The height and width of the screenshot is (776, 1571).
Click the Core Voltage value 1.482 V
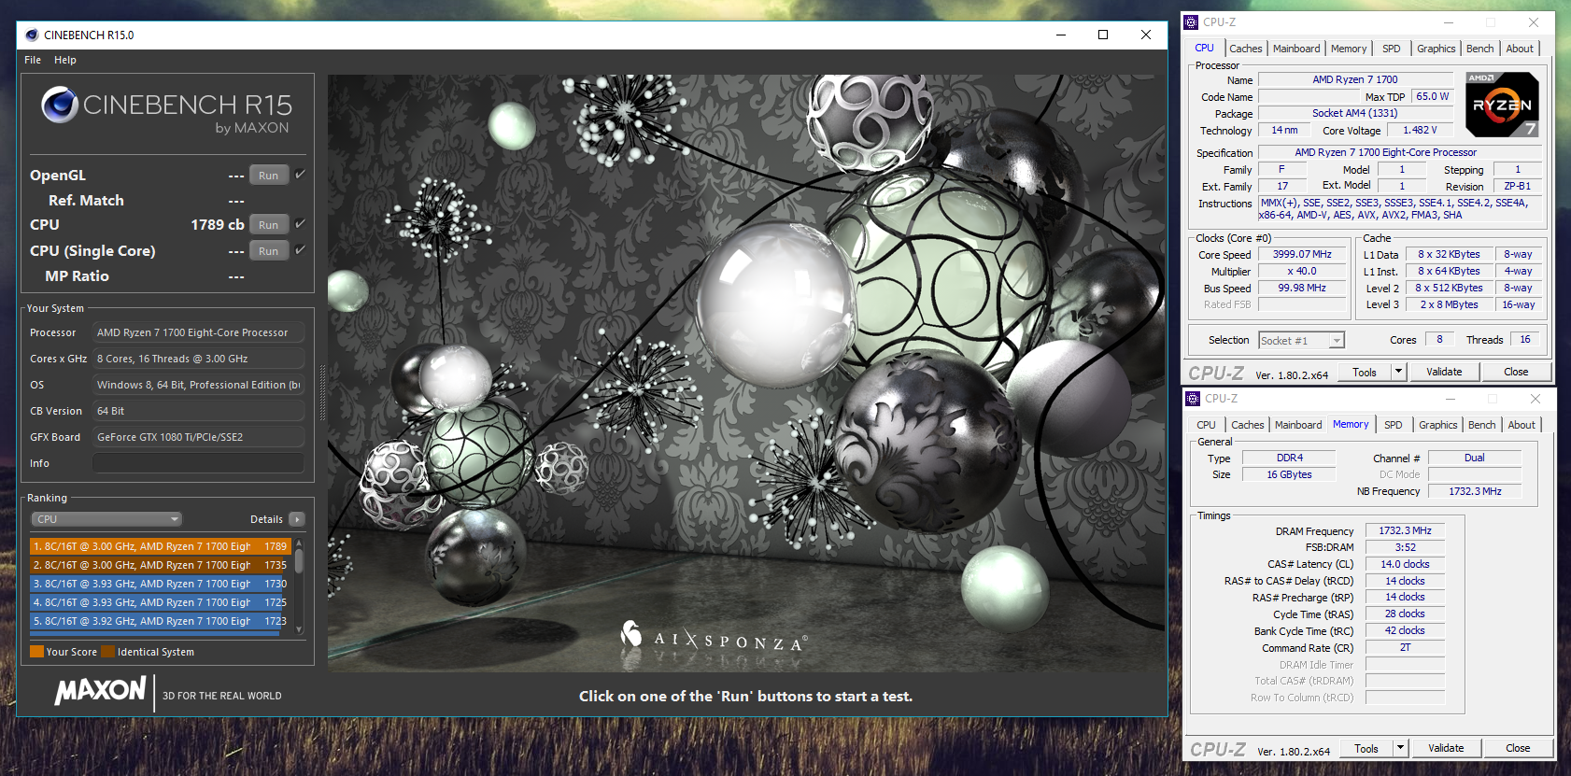[x=1420, y=130]
